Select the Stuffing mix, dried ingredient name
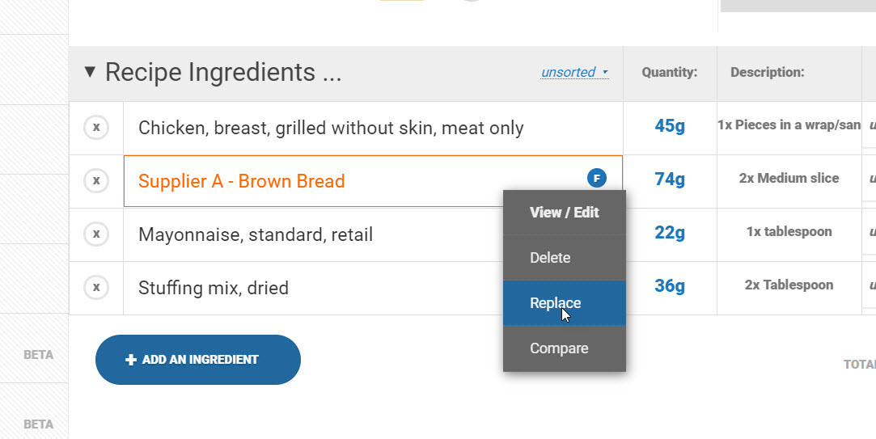This screenshot has height=439, width=876. [214, 288]
